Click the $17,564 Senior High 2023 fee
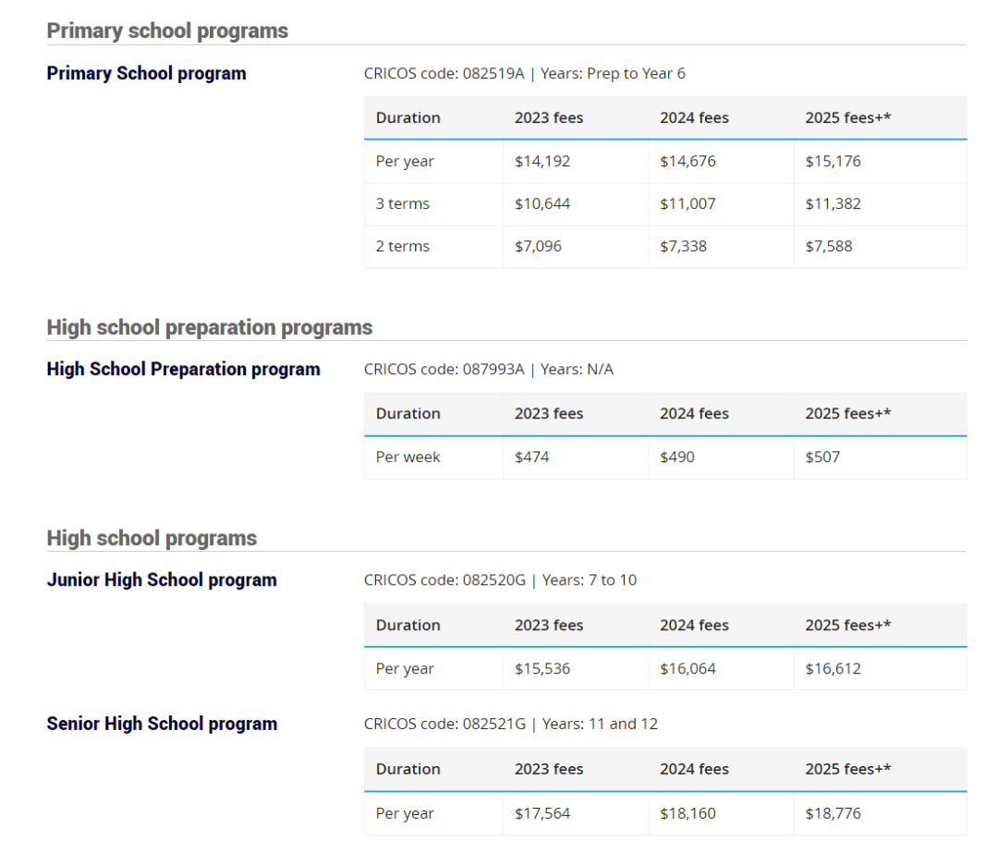Screen dimensions: 998x853 pyautogui.click(x=542, y=813)
